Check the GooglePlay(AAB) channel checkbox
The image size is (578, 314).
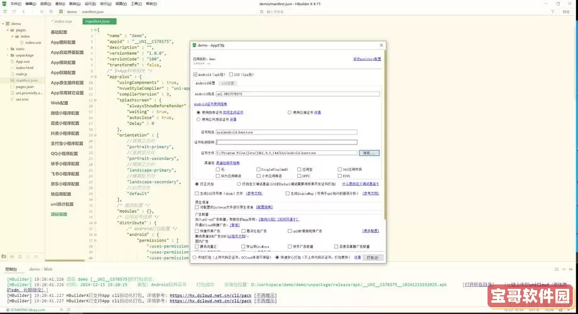(258, 170)
